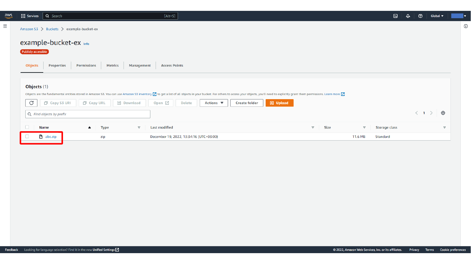Select all objects with header checkbox
Viewport: 471px width, 264px height.
pyautogui.click(x=27, y=127)
